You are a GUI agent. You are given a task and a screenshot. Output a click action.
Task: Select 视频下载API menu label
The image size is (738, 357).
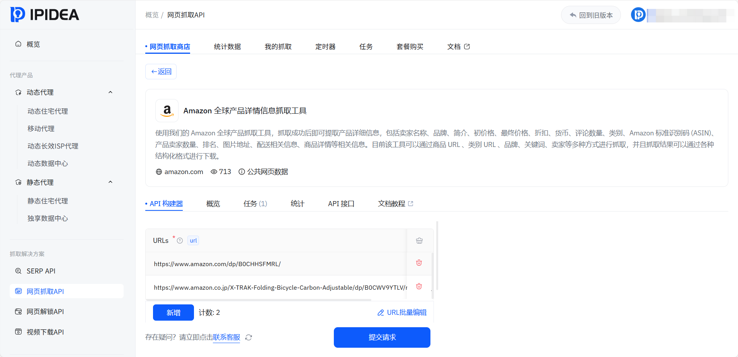pos(45,332)
